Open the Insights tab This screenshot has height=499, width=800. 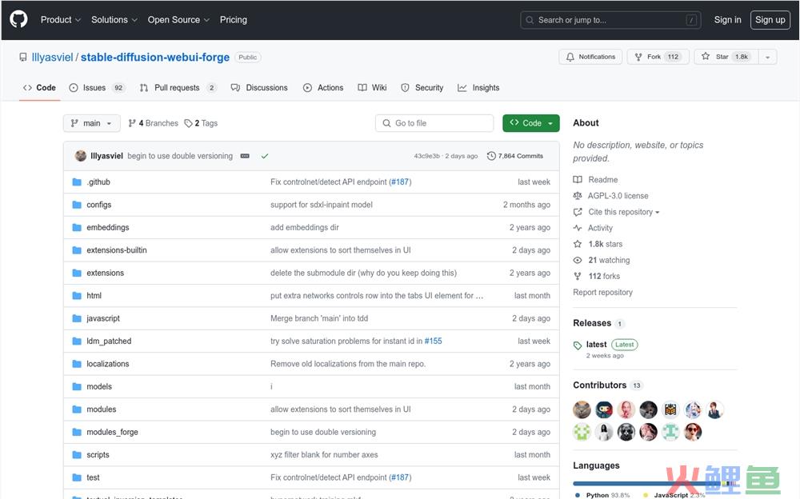pyautogui.click(x=478, y=88)
